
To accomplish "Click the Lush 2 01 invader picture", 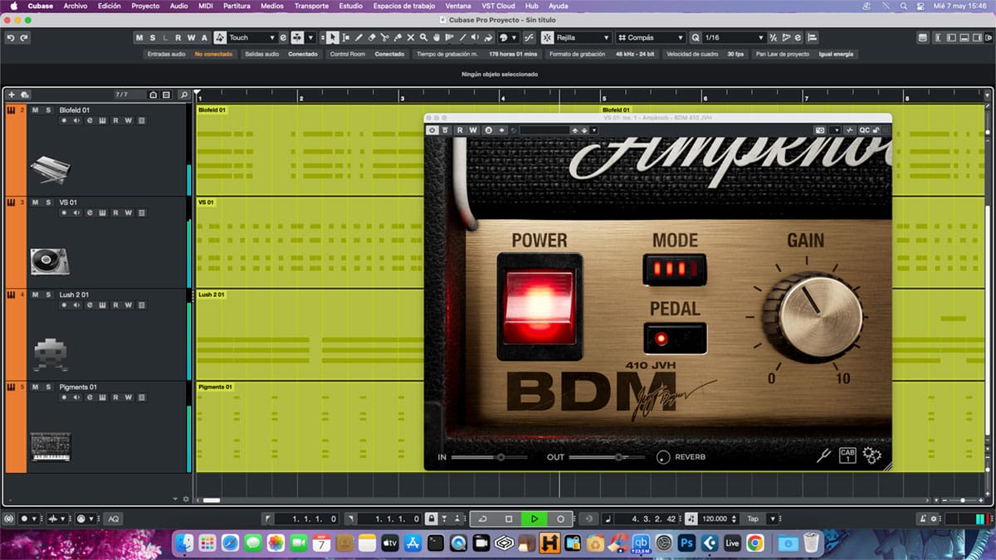I will 50,354.
